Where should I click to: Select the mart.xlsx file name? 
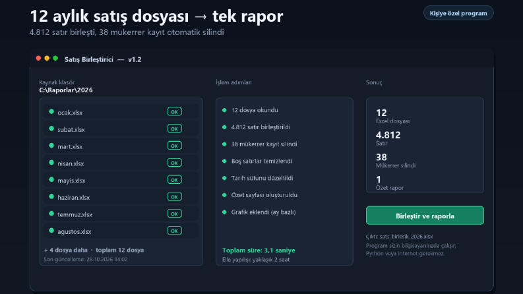70,146
